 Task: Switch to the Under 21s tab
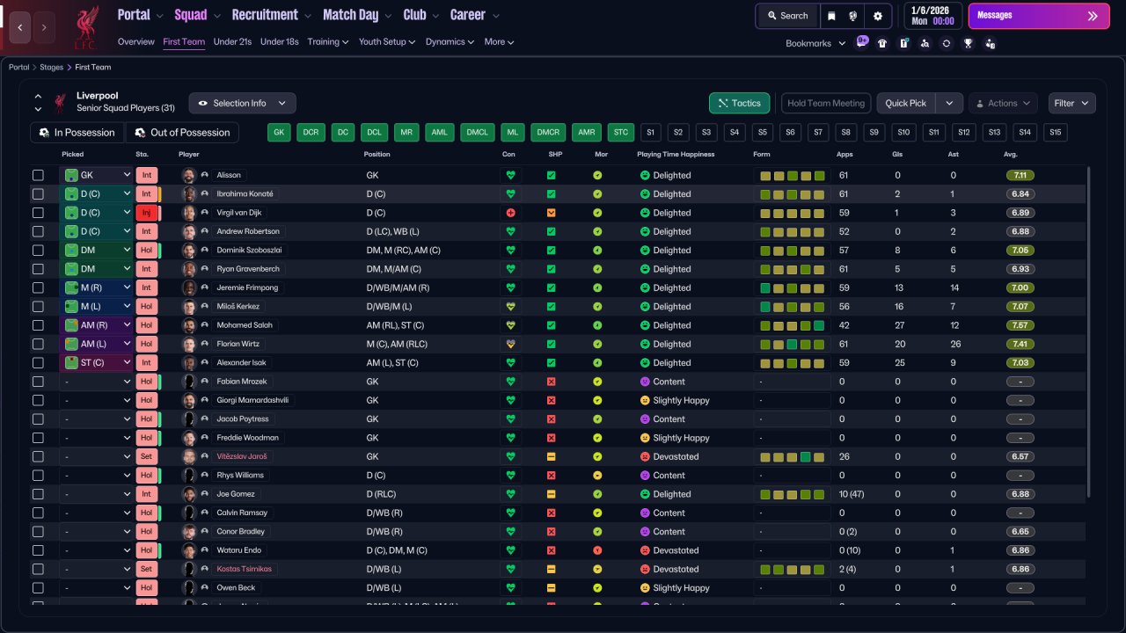[x=233, y=41]
